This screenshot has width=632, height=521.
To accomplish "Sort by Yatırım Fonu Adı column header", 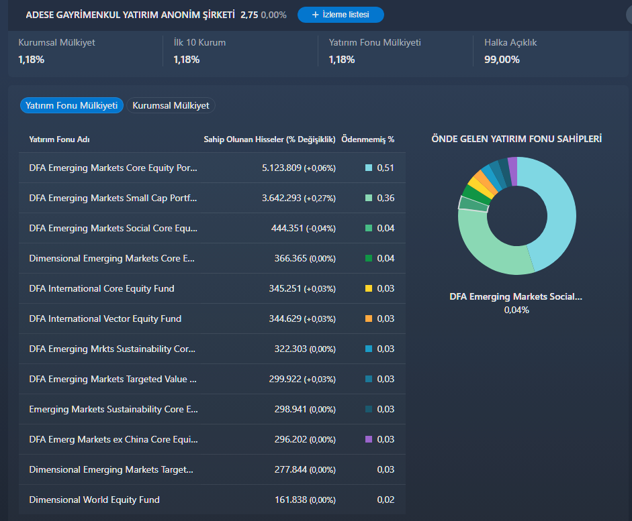I will coord(59,139).
